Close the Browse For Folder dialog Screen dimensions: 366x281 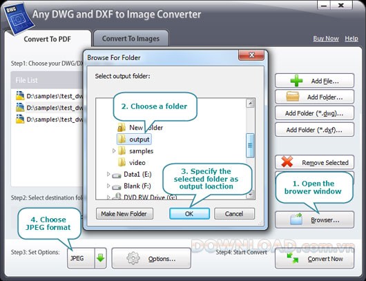point(251,55)
